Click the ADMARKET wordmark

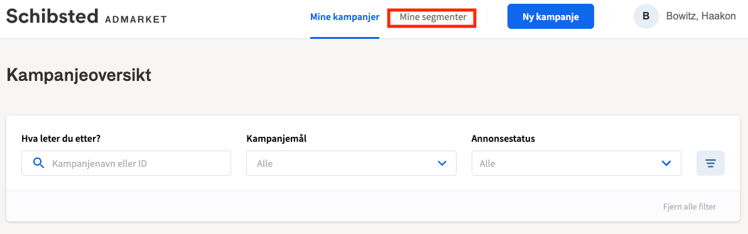pyautogui.click(x=136, y=19)
